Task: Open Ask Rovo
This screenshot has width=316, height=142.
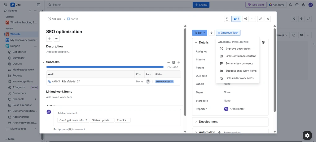Action: (x=276, y=5)
